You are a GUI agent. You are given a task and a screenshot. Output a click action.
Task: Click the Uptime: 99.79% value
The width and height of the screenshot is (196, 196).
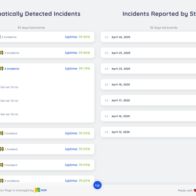pyautogui.click(x=78, y=68)
